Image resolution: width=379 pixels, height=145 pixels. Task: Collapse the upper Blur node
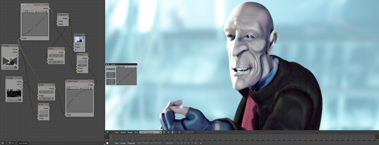pos(49,49)
